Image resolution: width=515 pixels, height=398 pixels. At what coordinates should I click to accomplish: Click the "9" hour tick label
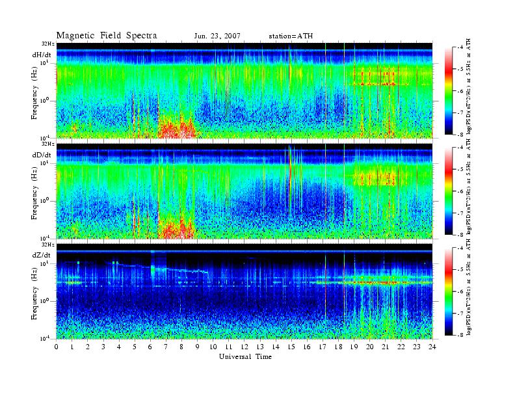(x=198, y=347)
